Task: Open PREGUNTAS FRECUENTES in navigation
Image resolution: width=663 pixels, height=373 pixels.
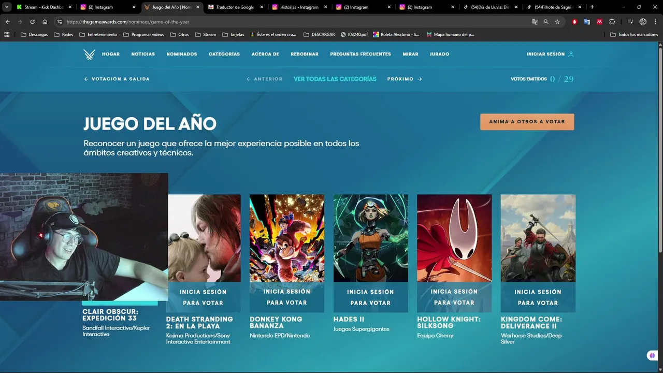Action: click(x=361, y=54)
